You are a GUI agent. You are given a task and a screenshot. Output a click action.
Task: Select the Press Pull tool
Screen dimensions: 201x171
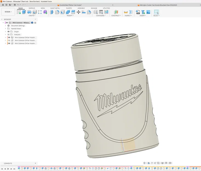tap(52, 12)
